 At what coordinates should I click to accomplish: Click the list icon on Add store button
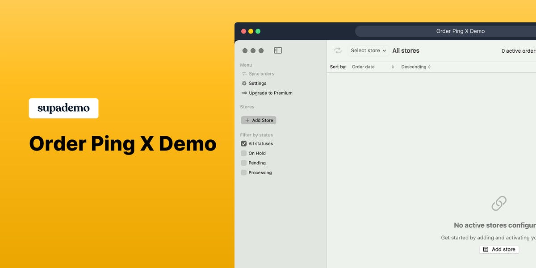486,249
